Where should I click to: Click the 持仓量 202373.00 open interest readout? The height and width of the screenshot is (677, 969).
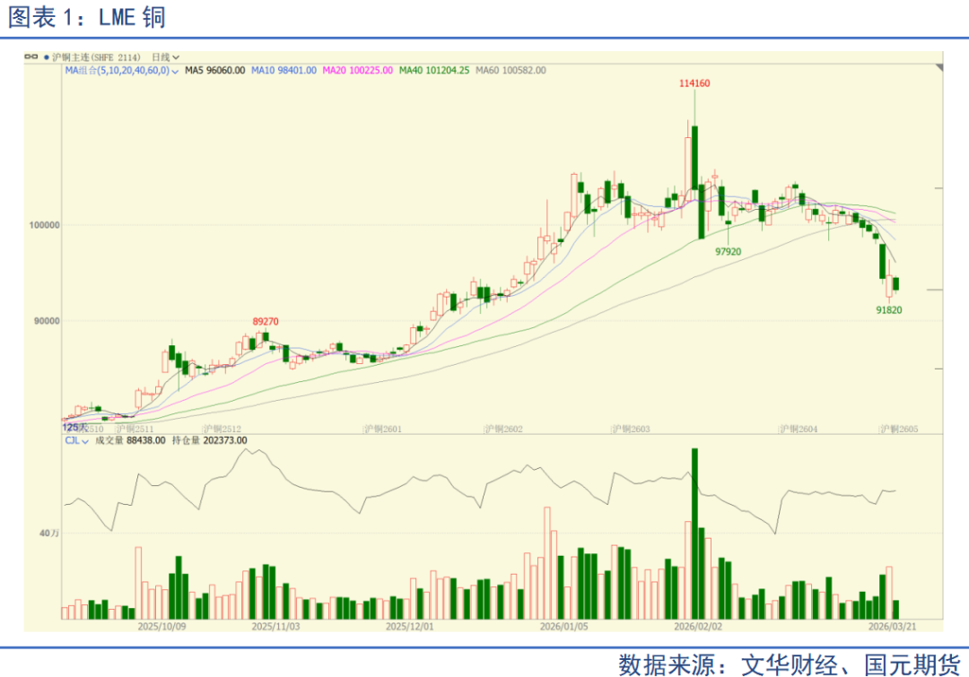[209, 440]
